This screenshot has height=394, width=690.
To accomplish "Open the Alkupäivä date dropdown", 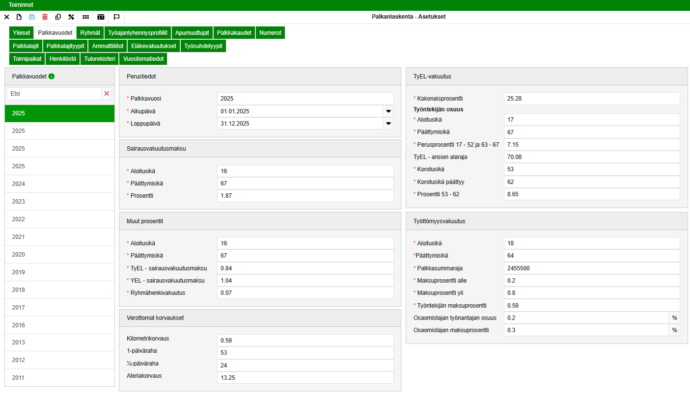I will 388,111.
